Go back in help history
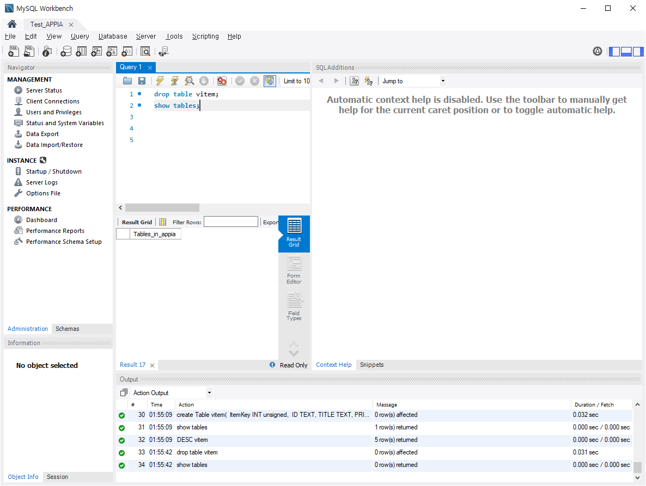 (321, 81)
